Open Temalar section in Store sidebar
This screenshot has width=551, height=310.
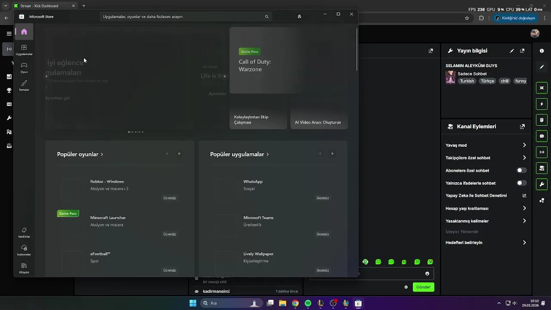pyautogui.click(x=24, y=85)
